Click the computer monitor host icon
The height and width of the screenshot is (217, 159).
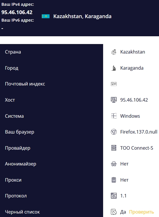[114, 100]
